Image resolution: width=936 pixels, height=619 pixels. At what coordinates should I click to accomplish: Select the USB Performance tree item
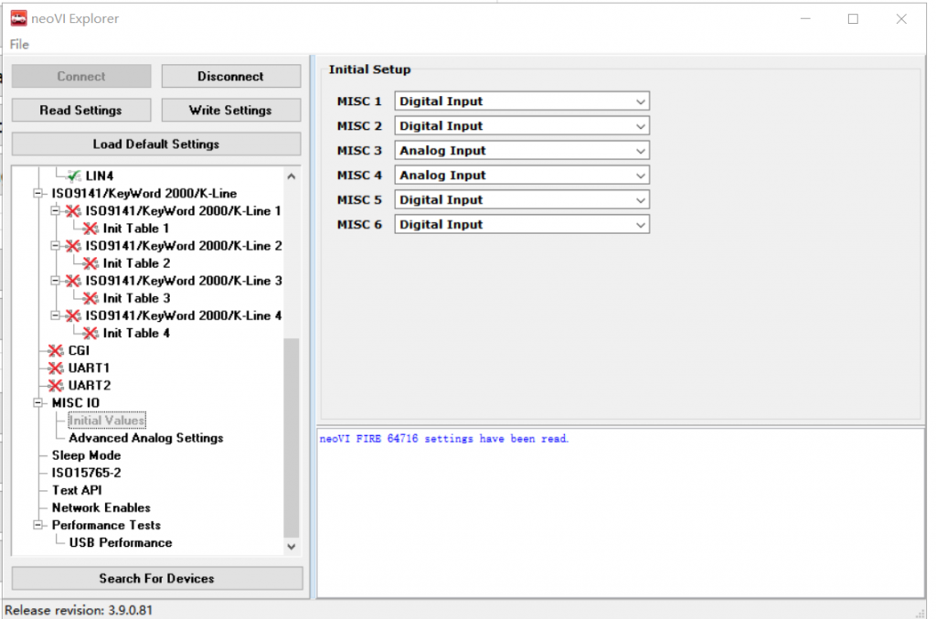coord(121,542)
